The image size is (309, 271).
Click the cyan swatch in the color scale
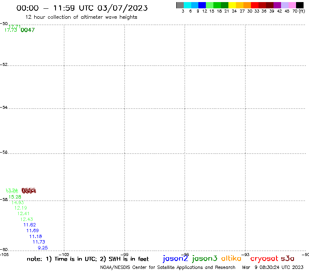187,5
